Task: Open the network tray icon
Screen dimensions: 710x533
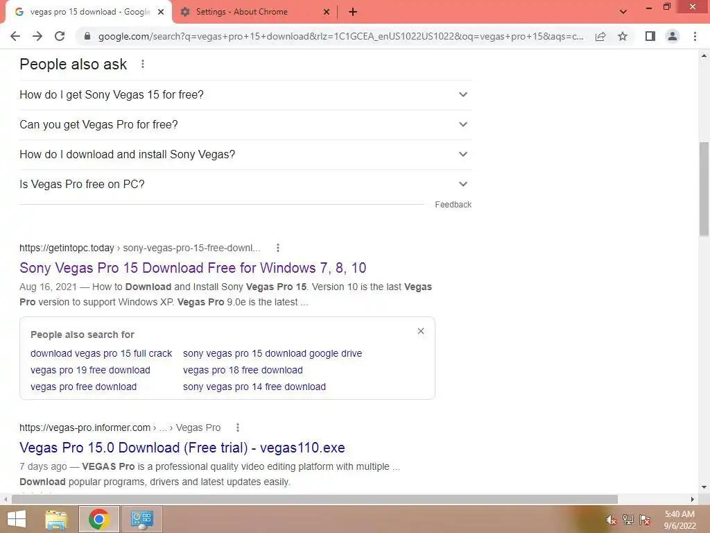Action: 628,520
